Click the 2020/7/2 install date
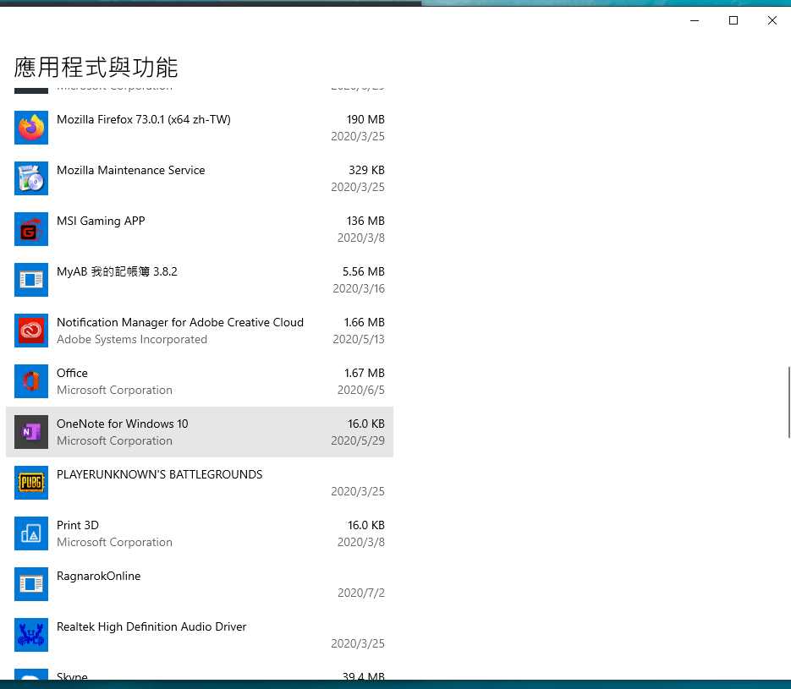Viewport: 791px width, 689px height. (361, 593)
